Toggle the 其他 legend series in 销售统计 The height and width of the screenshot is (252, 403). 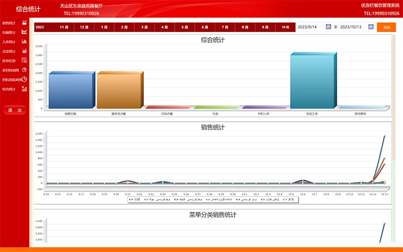[x=288, y=199]
